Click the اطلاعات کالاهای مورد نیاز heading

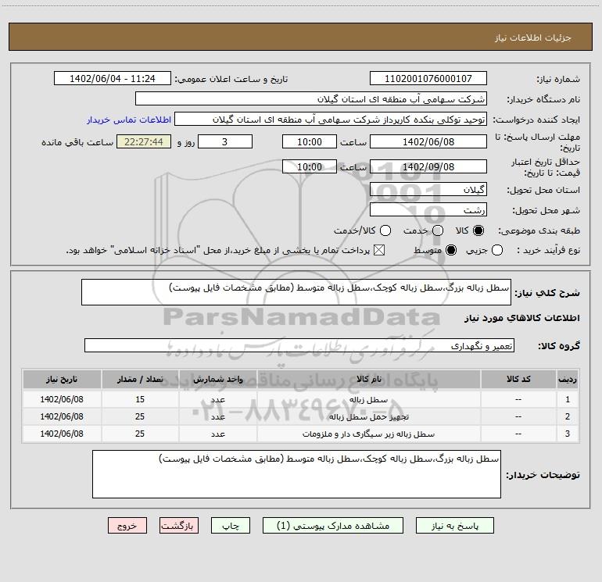pyautogui.click(x=521, y=318)
